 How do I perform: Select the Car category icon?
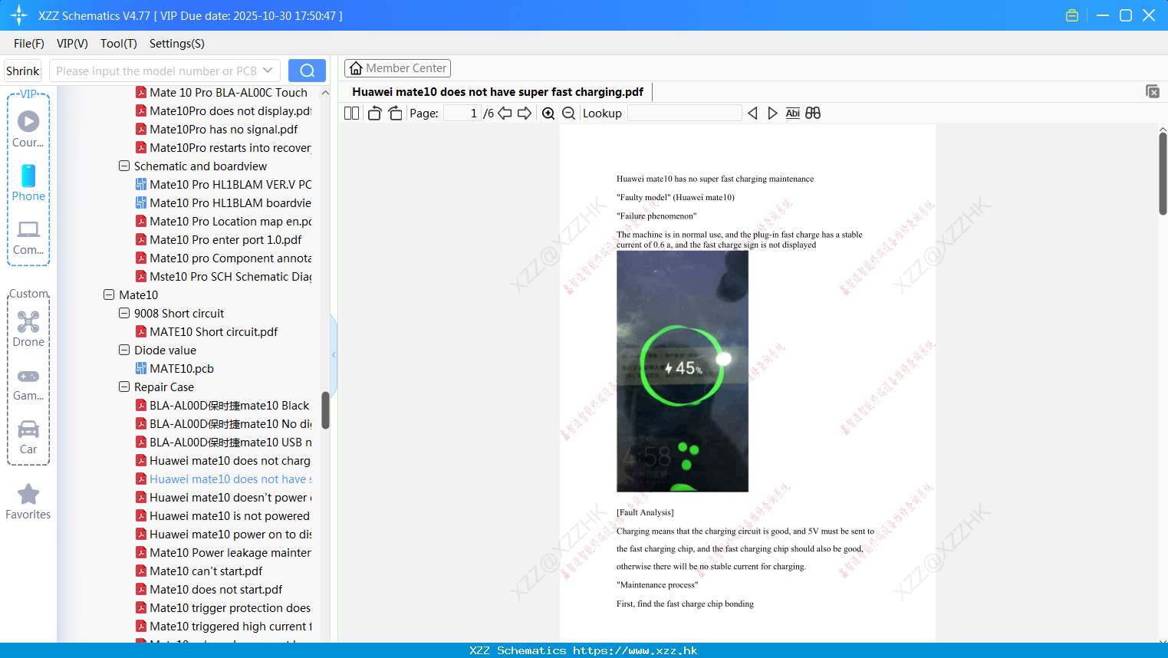pyautogui.click(x=28, y=429)
